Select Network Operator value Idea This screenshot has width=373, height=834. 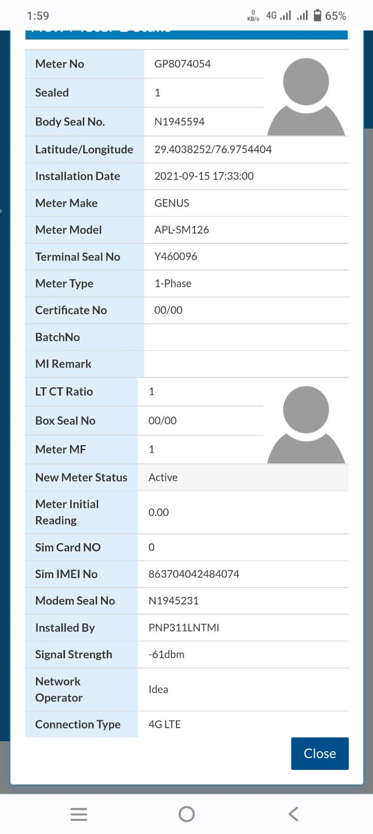click(x=158, y=689)
